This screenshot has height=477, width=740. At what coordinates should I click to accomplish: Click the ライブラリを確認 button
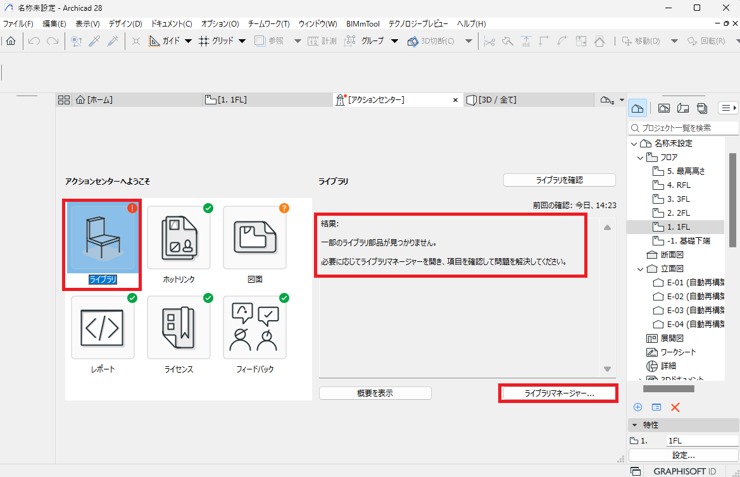pyautogui.click(x=559, y=180)
